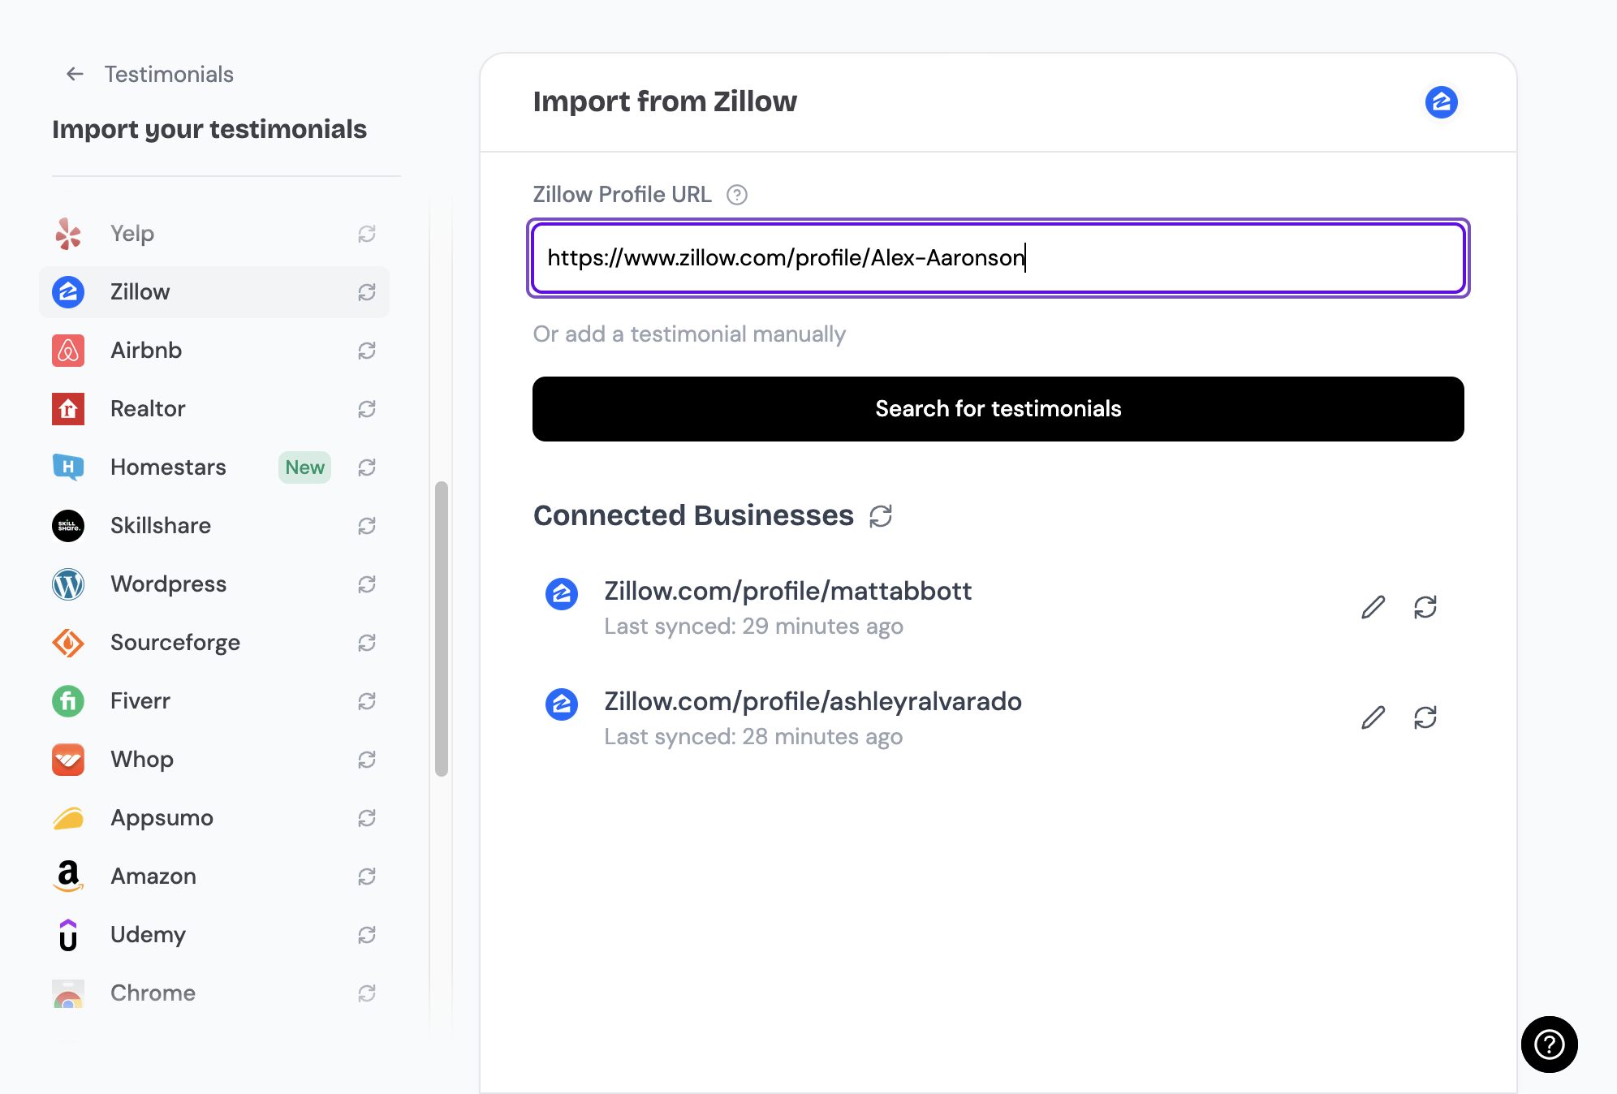This screenshot has height=1094, width=1617.
Task: Go back using the Testimonials arrow
Action: coord(75,74)
